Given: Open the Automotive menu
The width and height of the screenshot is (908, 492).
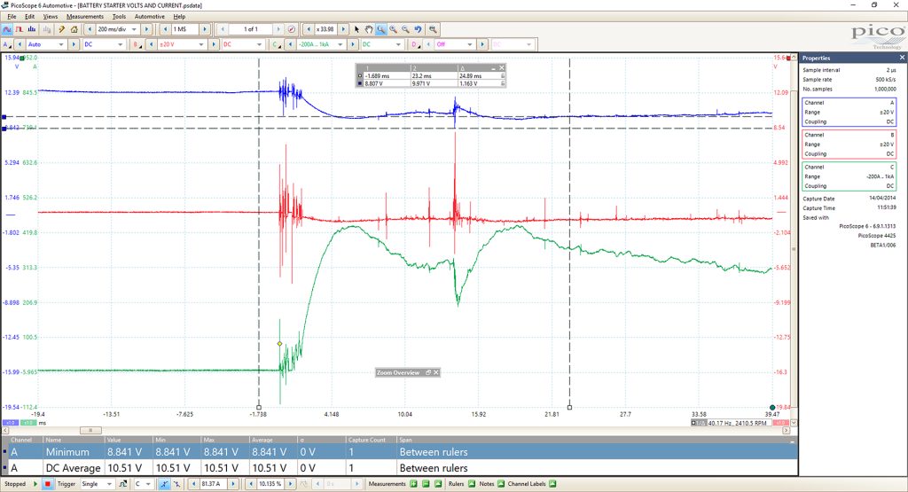Looking at the screenshot, I should tap(149, 16).
